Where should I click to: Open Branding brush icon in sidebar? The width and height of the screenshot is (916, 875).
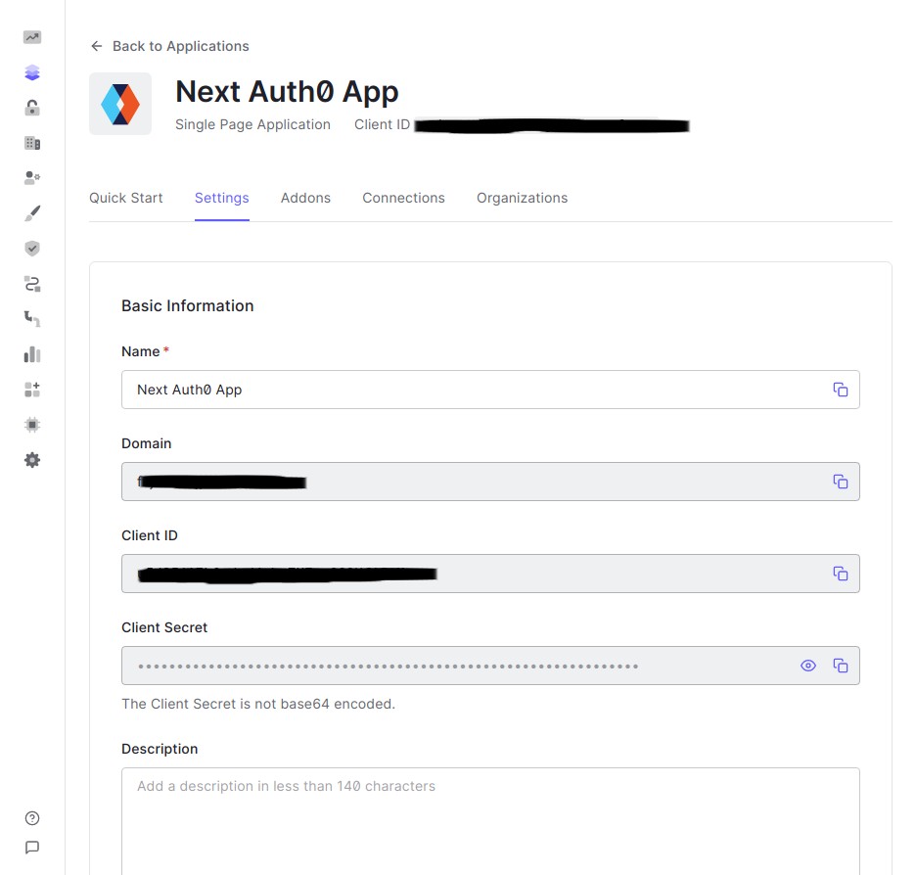32,213
